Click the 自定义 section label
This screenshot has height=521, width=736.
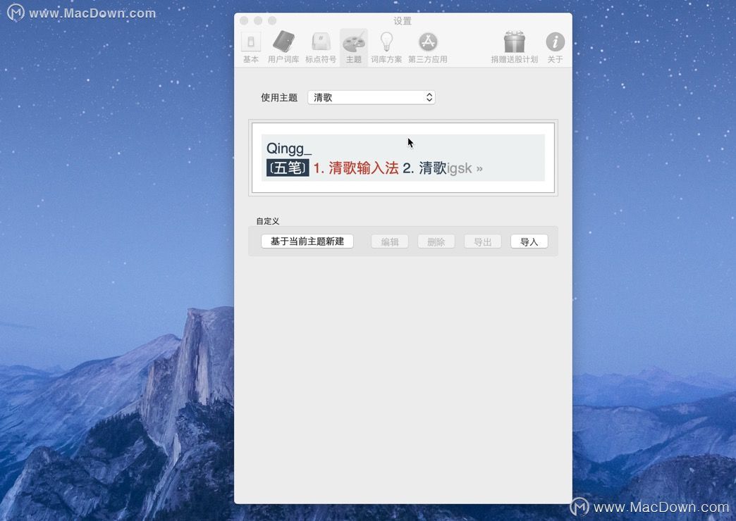(268, 221)
